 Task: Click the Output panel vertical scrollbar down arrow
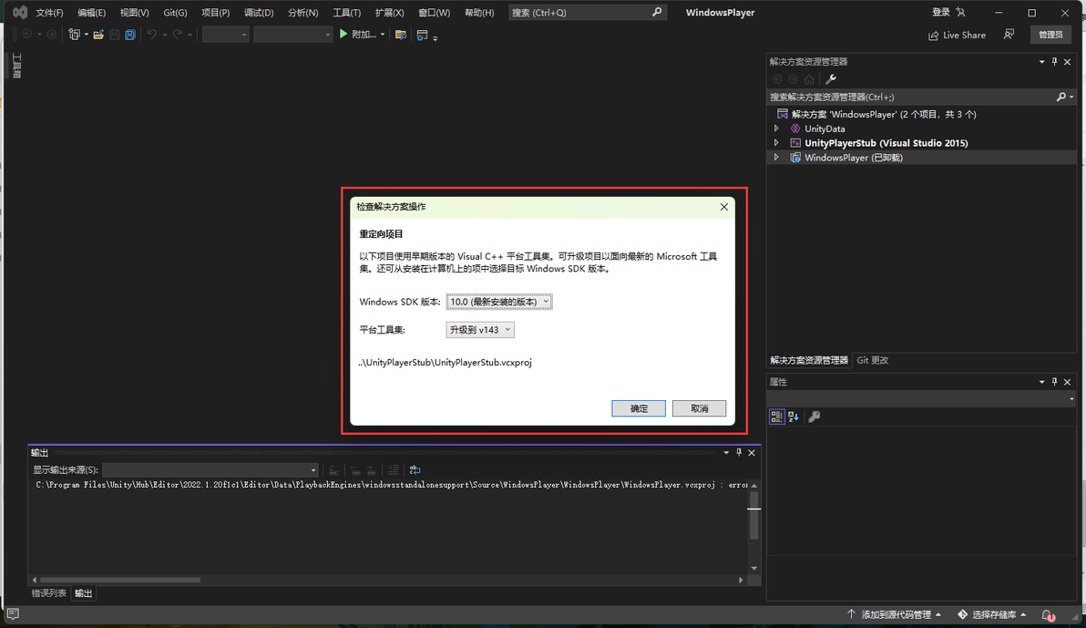753,569
